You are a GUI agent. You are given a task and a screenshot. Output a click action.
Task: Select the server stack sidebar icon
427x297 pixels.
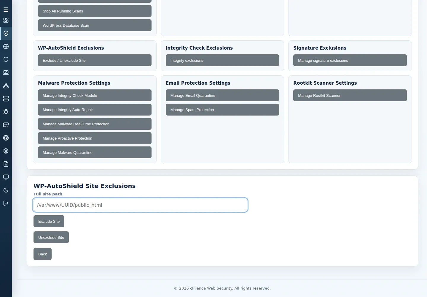tap(6, 99)
